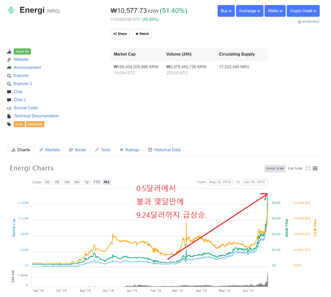331x297 pixels.
Task: Click the code brackets icon beside Source Code
Action: pyautogui.click(x=9, y=108)
